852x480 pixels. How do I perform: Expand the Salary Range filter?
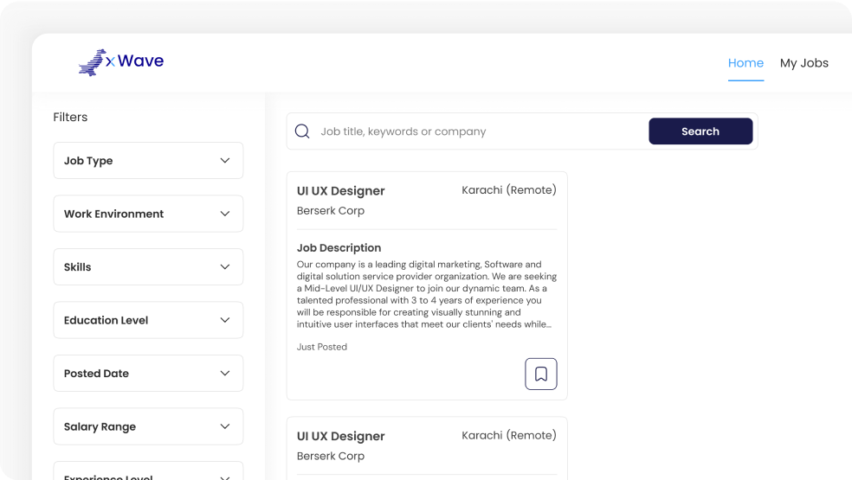[148, 426]
